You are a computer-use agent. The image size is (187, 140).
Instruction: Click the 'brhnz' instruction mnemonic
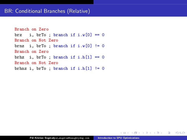(x=21, y=68)
